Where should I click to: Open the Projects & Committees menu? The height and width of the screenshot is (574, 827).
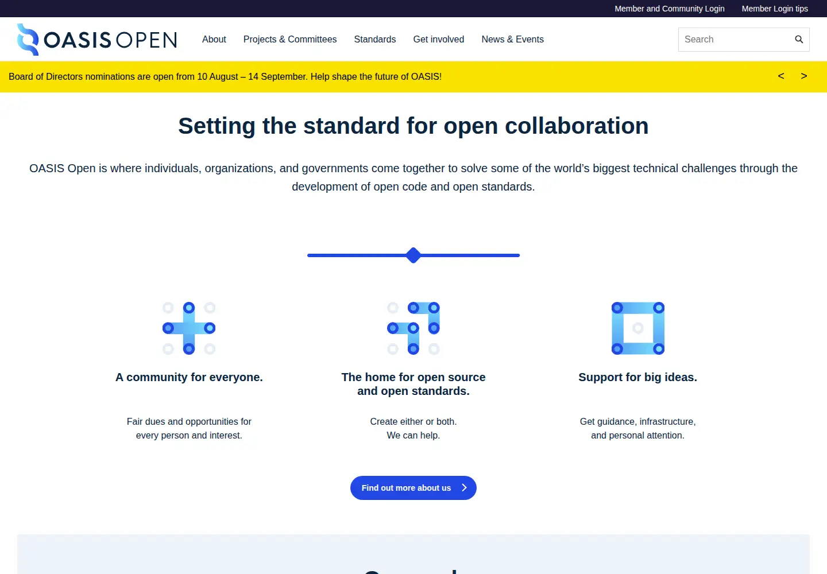[x=290, y=40]
